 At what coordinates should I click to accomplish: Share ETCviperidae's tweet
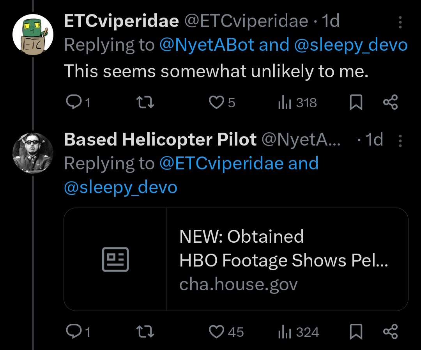point(390,102)
